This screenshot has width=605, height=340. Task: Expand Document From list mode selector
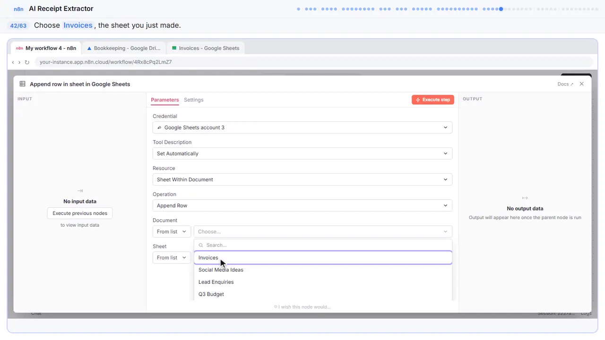click(172, 231)
